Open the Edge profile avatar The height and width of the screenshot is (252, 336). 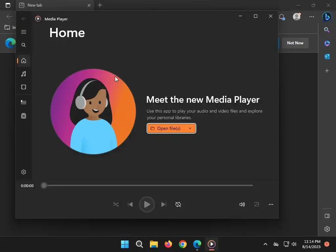click(x=297, y=17)
